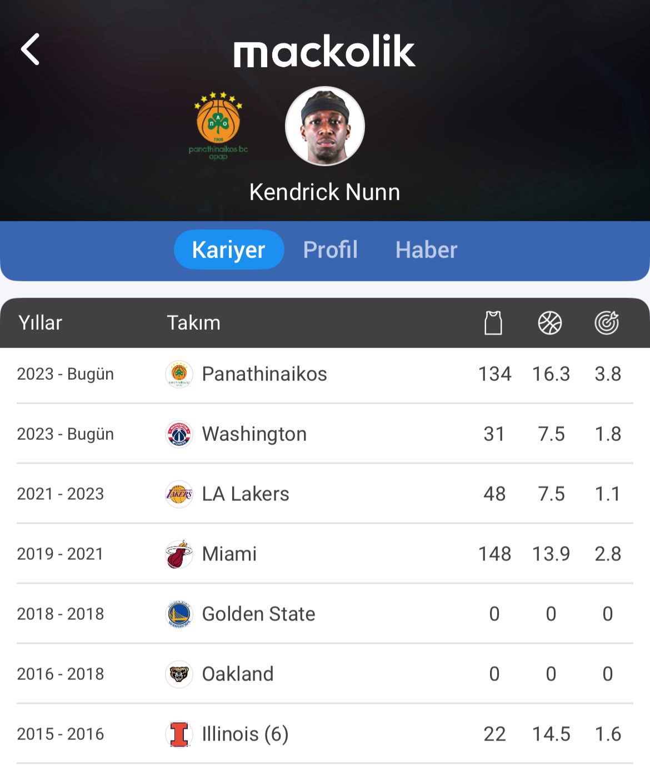
Task: Open the Golden State team link
Action: 258,614
